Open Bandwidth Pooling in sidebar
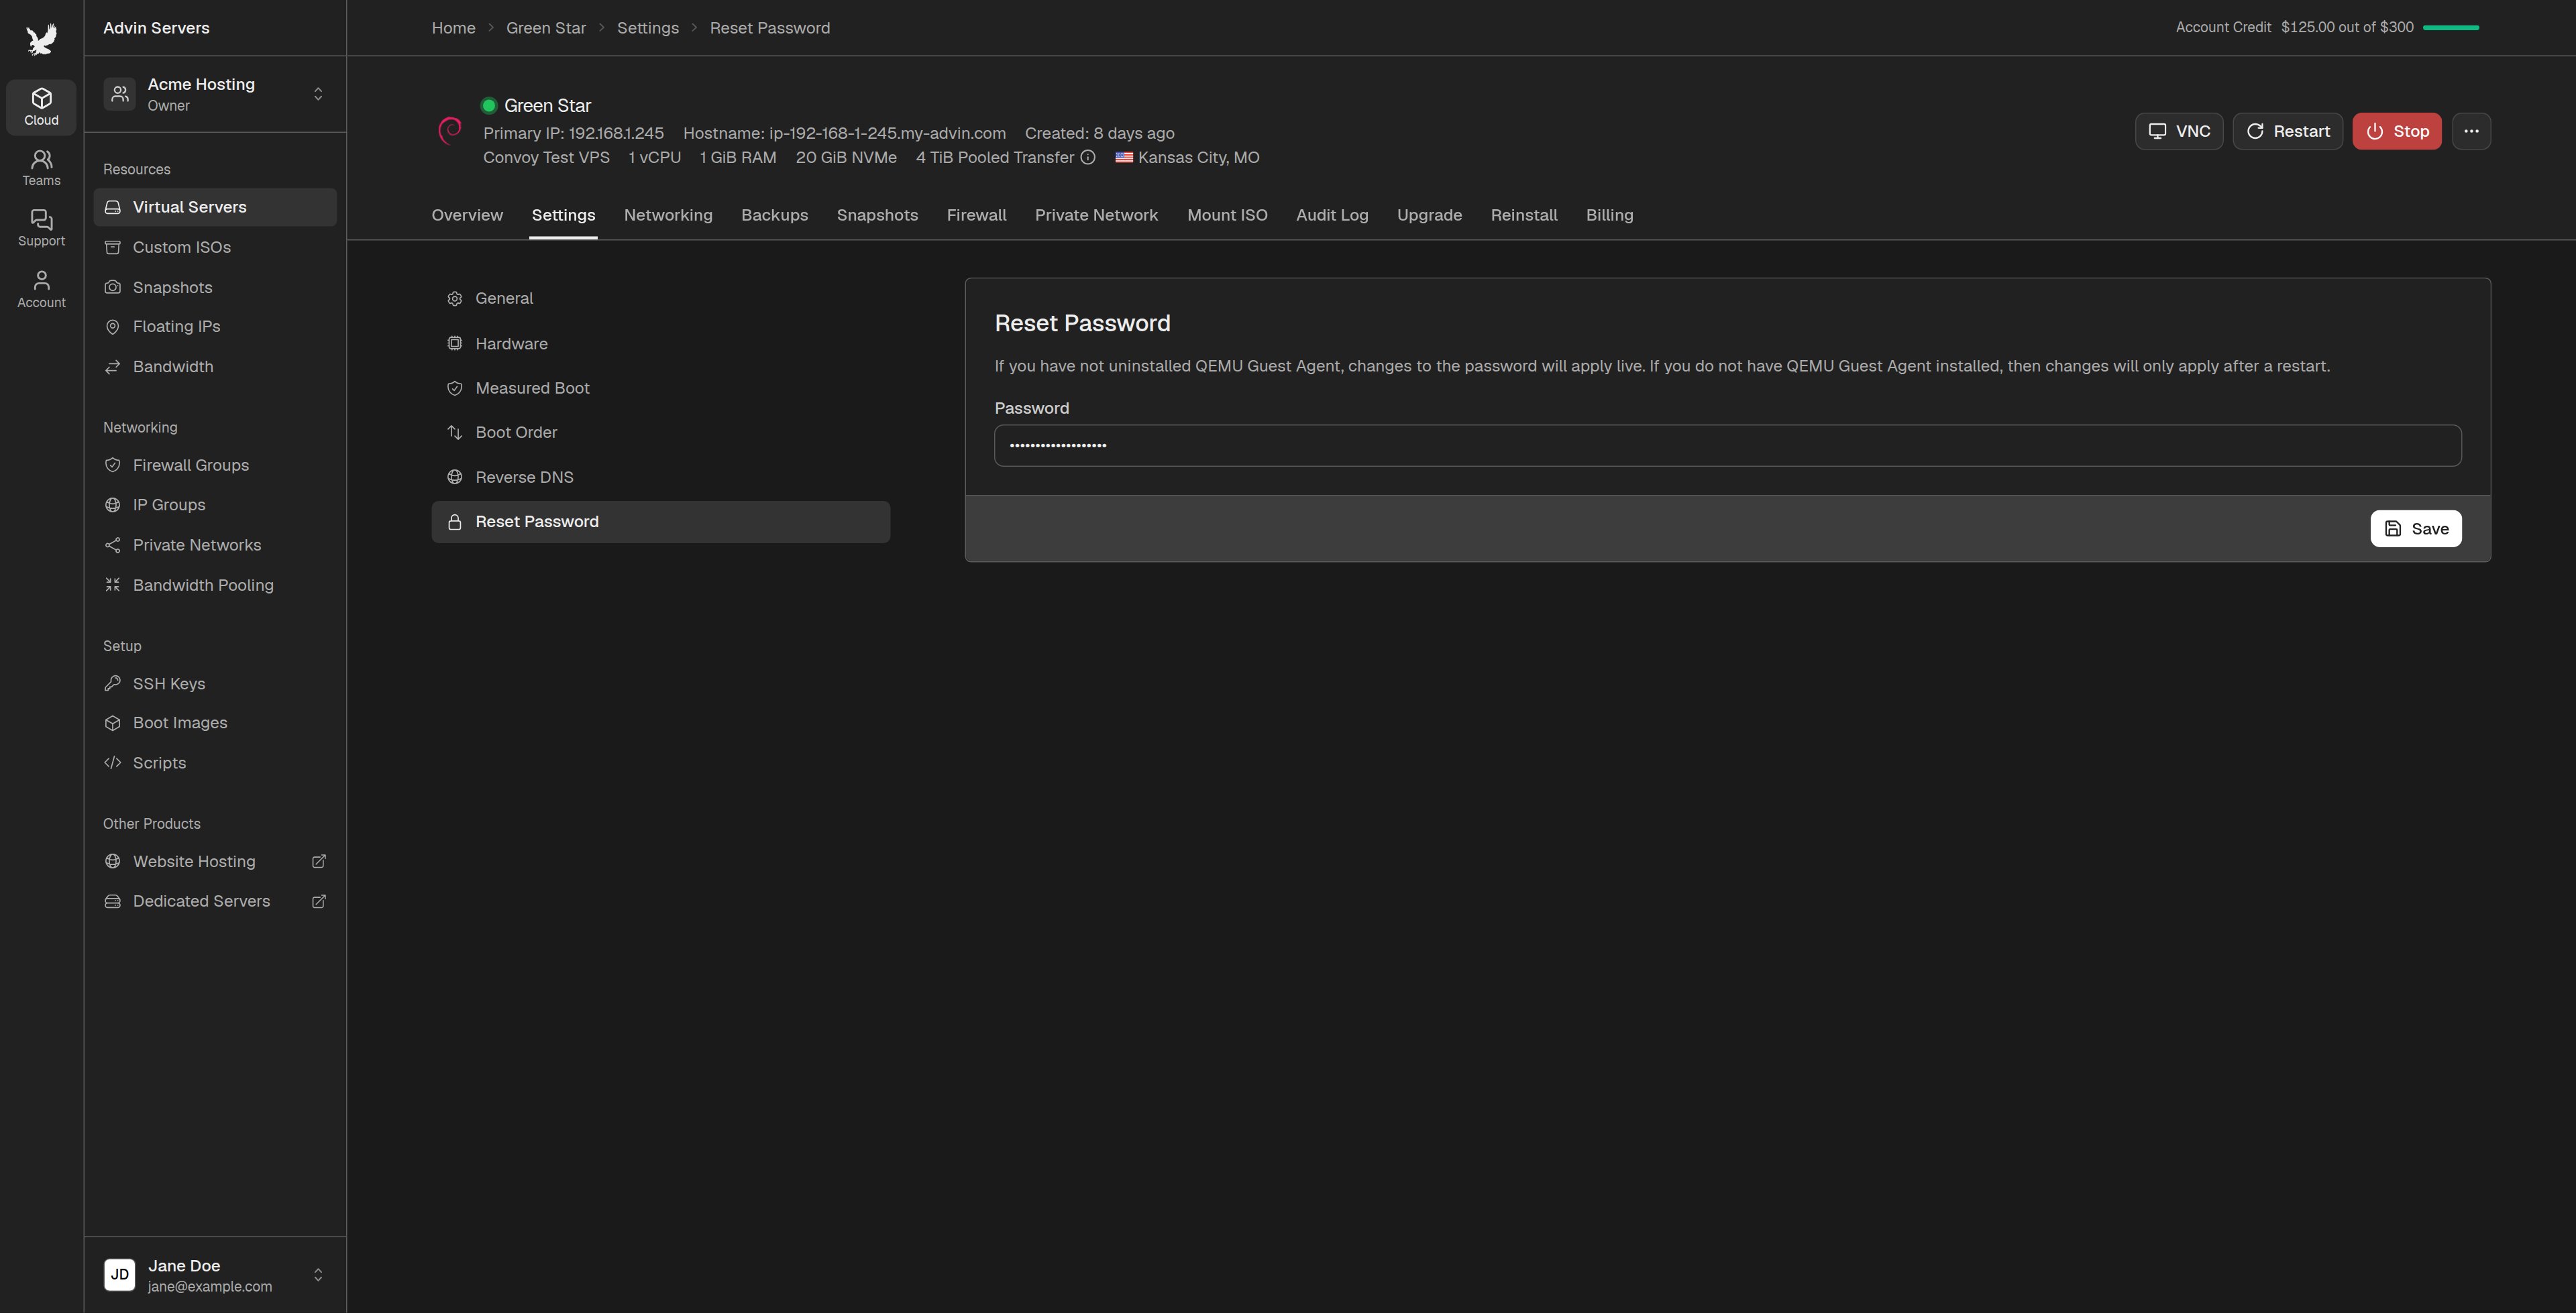The width and height of the screenshot is (2576, 1313). (215, 585)
